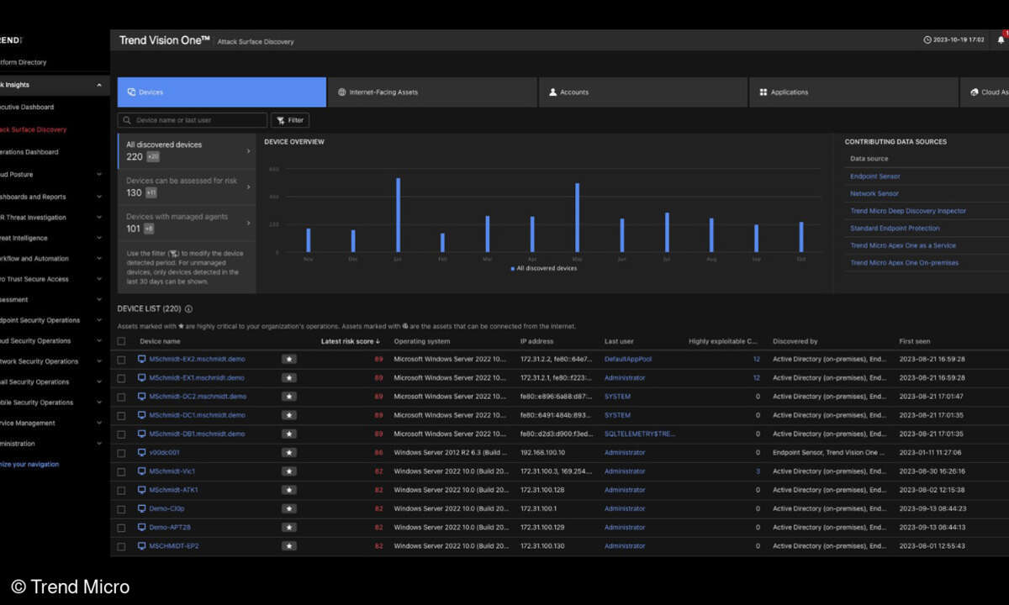This screenshot has height=605, width=1009.
Task: Click the star badge on MSchmidt-DB1.mschmidt.demo row
Action: click(289, 434)
